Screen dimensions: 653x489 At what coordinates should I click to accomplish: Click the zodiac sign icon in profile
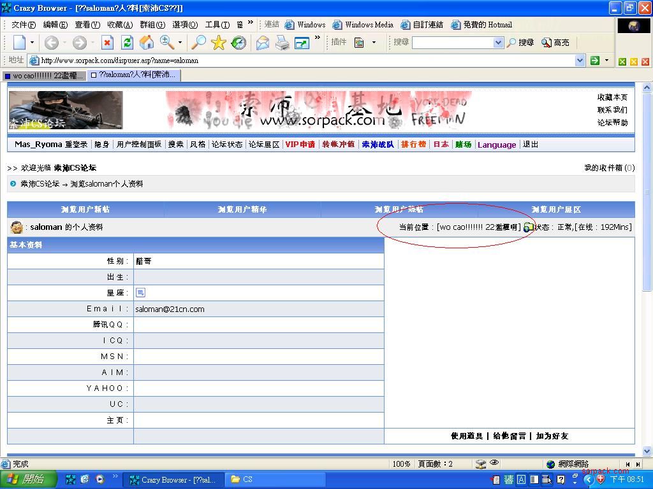[140, 293]
